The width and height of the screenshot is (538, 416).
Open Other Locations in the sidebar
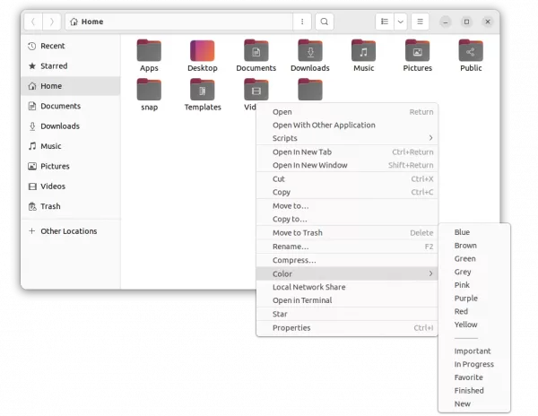pyautogui.click(x=71, y=231)
